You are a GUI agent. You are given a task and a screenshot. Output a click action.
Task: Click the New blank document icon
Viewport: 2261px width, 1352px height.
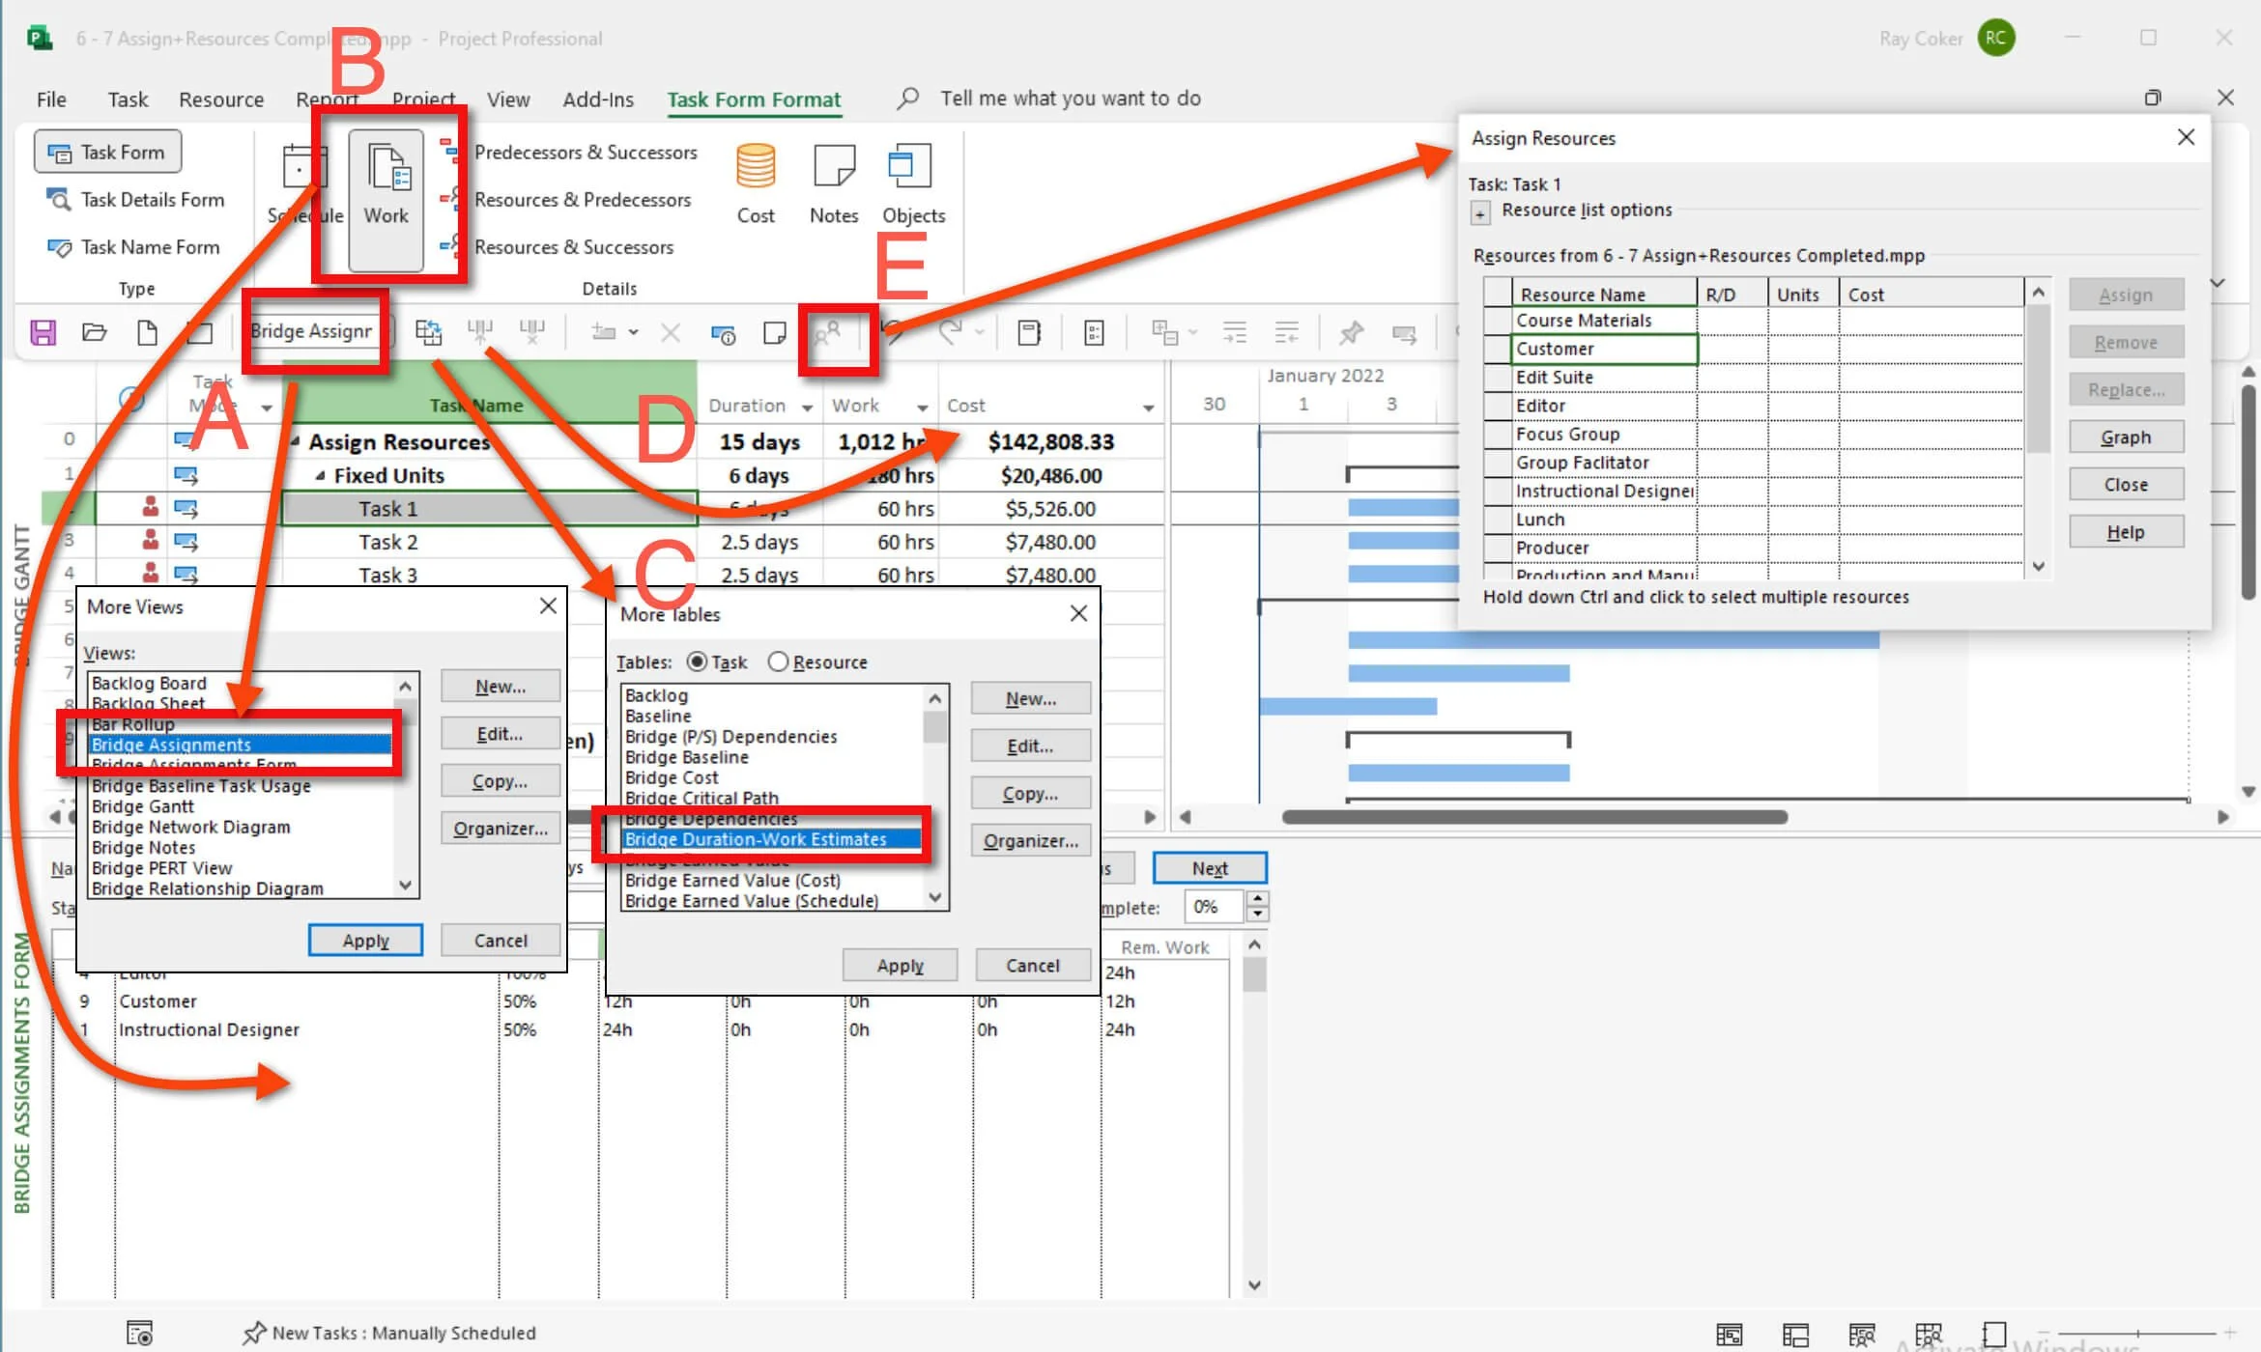coord(147,333)
